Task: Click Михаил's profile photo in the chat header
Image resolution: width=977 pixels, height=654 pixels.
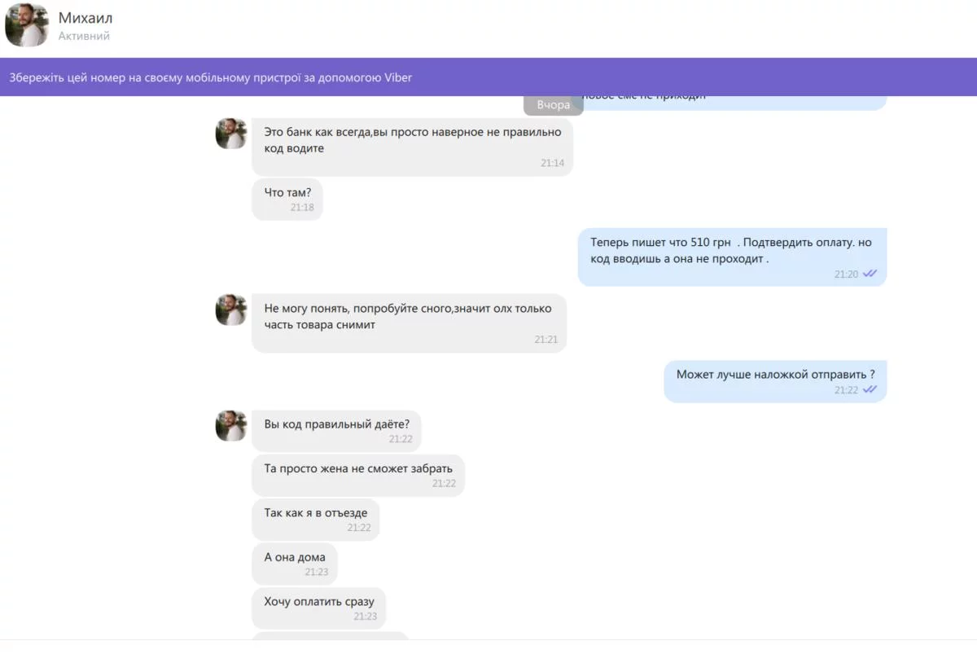Action: coord(26,26)
